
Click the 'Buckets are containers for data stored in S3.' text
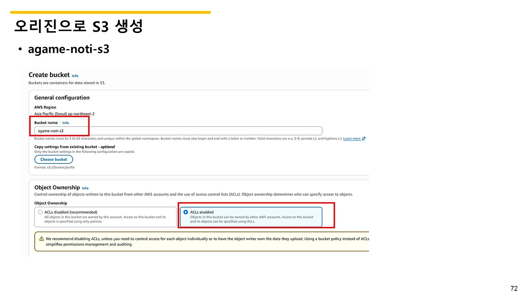coord(67,83)
